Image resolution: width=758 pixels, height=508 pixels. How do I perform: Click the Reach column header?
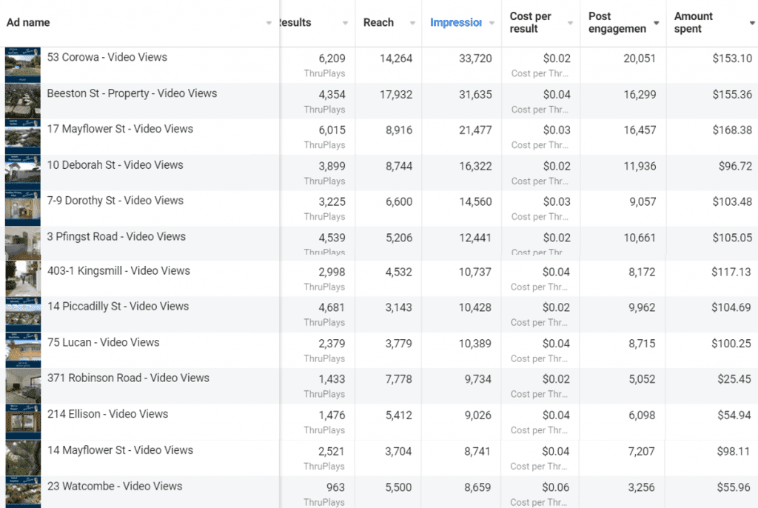tap(378, 23)
